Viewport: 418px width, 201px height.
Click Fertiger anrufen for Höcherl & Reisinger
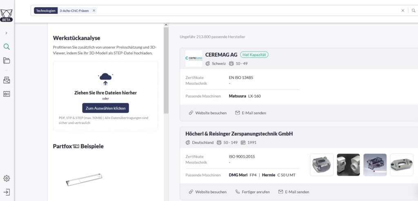253,192
